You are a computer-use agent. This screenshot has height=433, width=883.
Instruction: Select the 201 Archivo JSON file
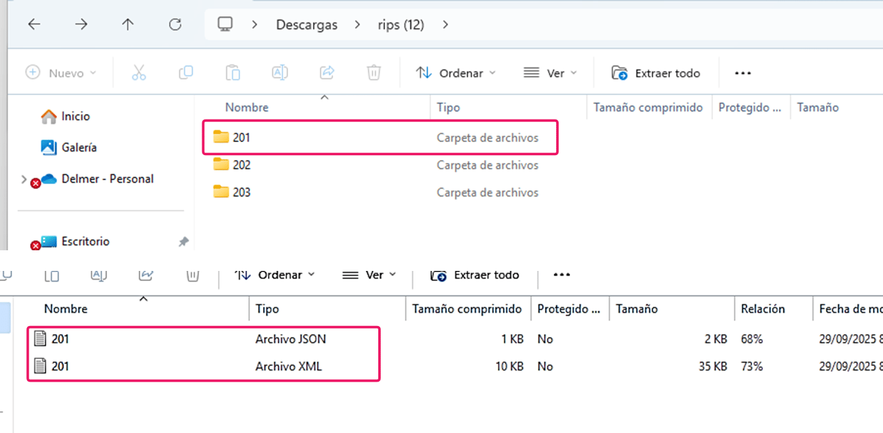tap(204, 339)
